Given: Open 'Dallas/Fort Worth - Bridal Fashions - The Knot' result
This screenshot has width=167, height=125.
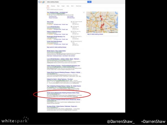Looking at the screenshot, I should coord(60,79).
